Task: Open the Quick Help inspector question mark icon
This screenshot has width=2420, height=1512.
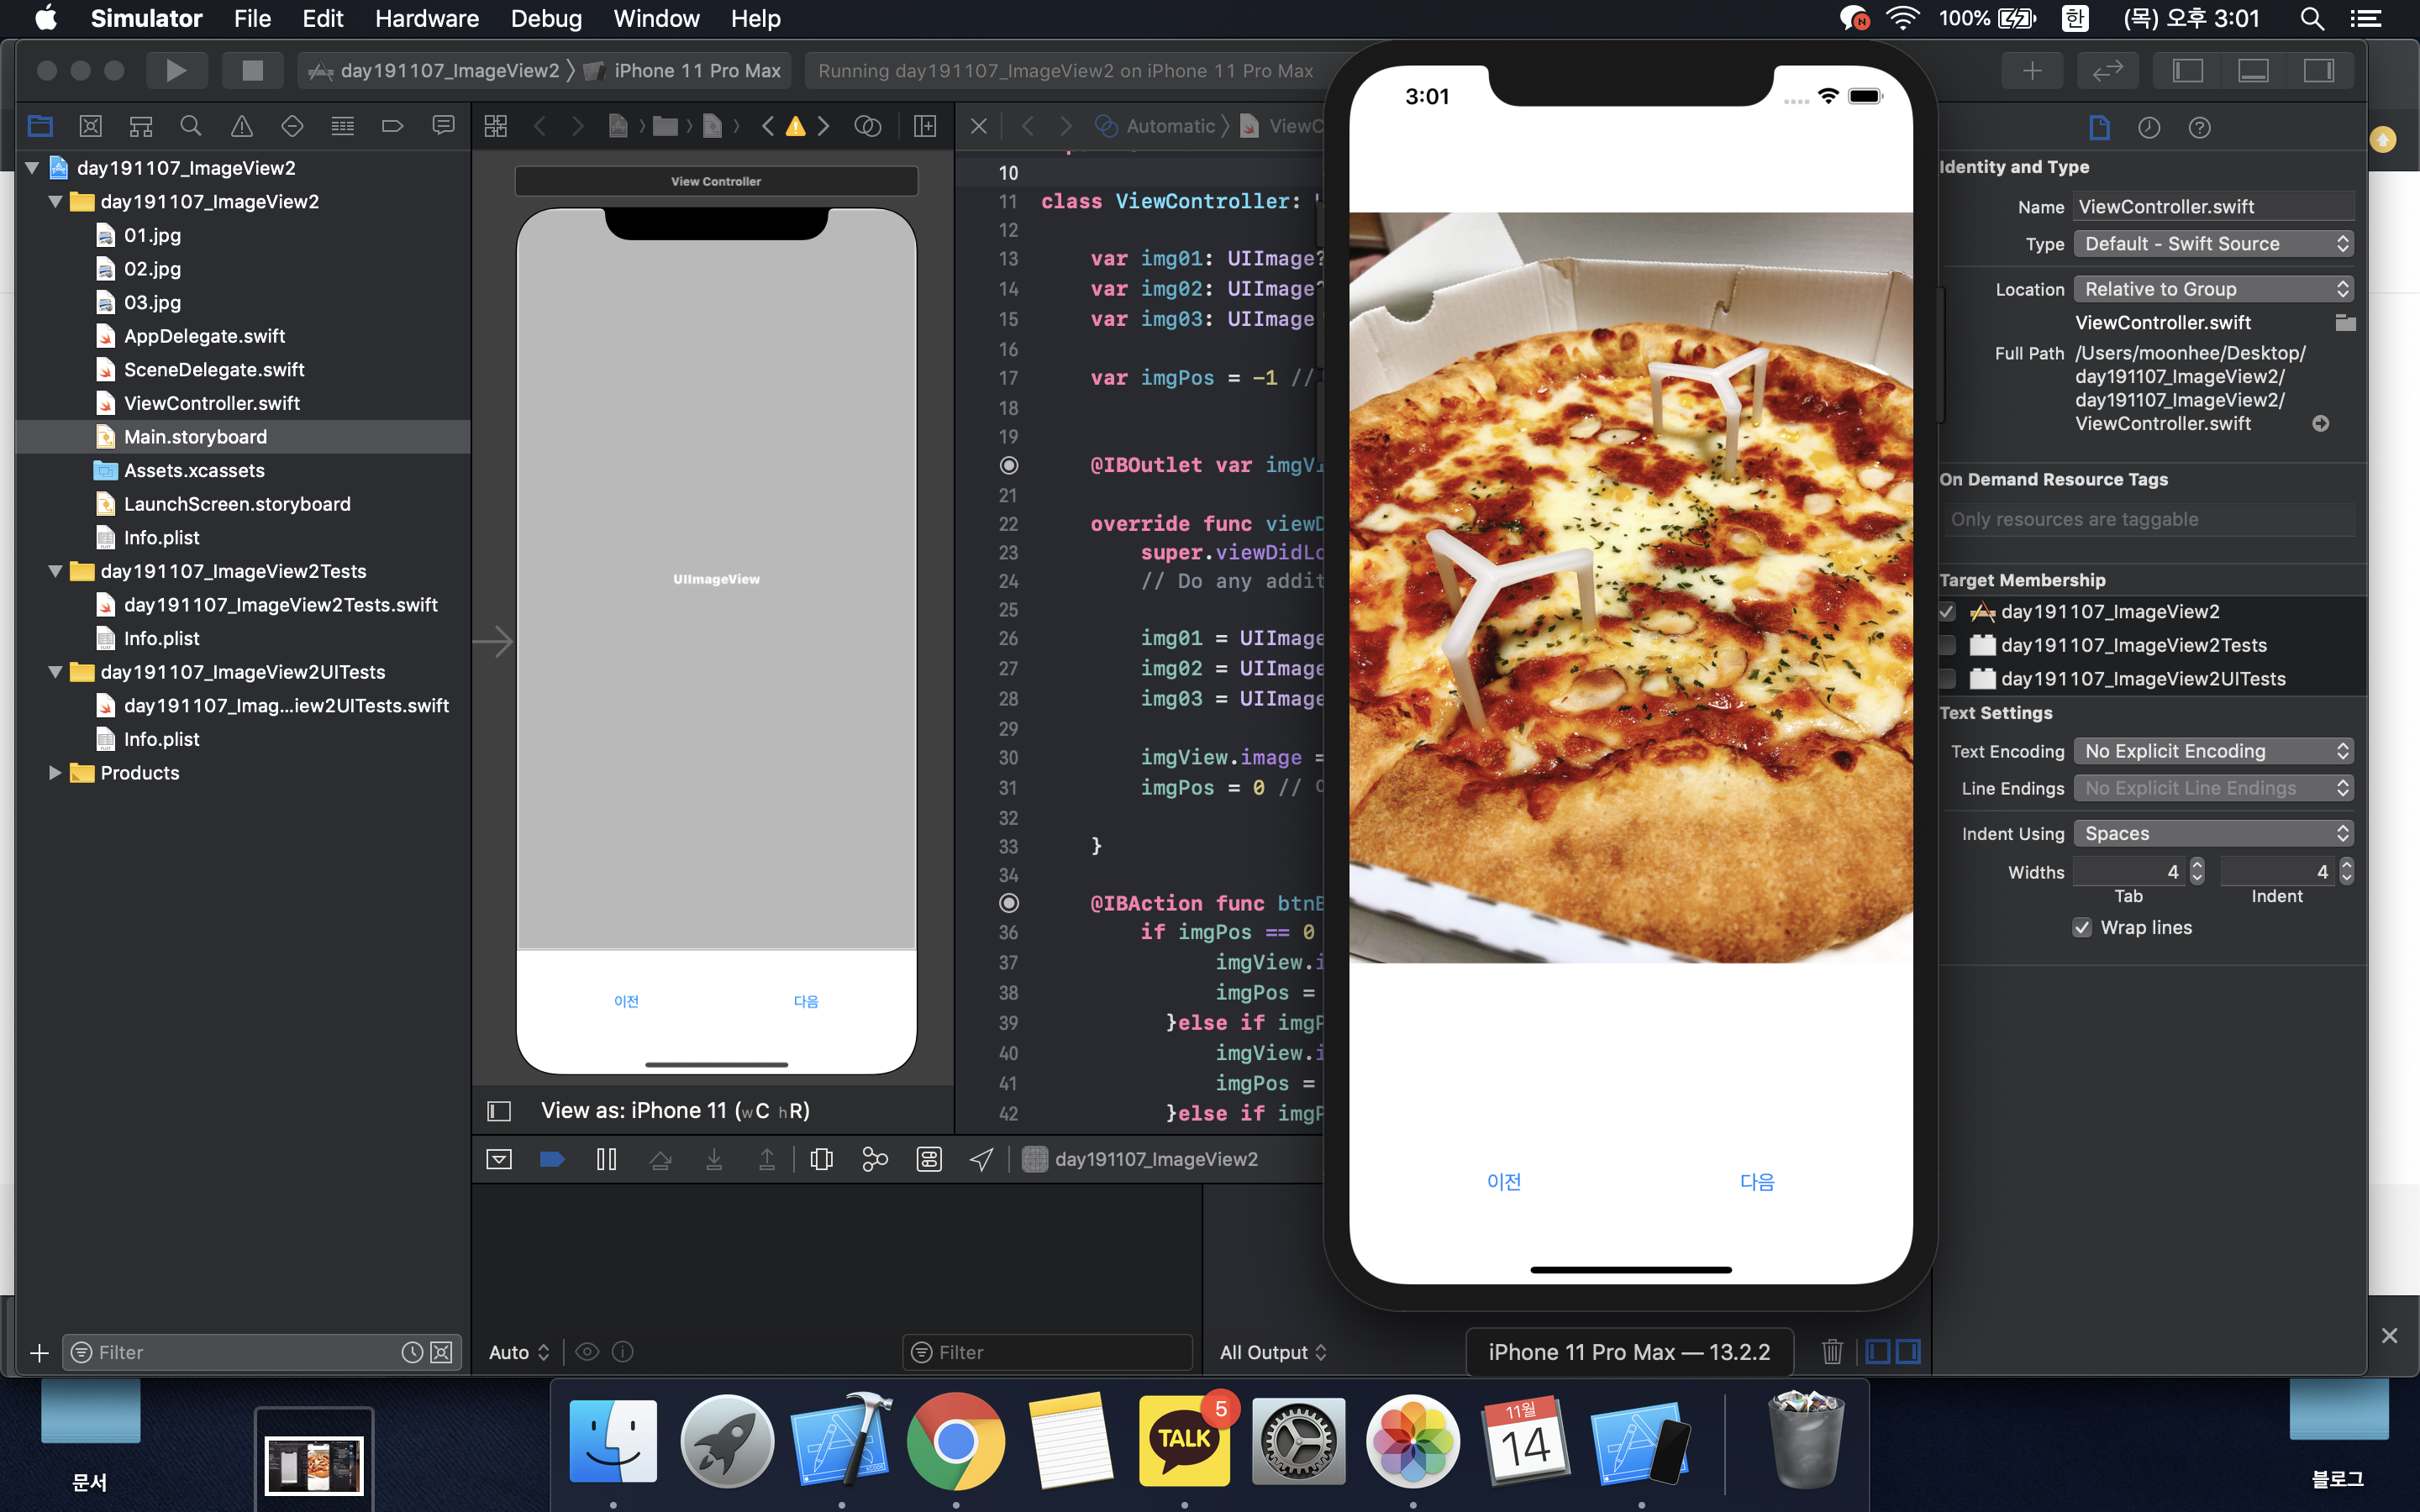Action: pyautogui.click(x=2199, y=127)
